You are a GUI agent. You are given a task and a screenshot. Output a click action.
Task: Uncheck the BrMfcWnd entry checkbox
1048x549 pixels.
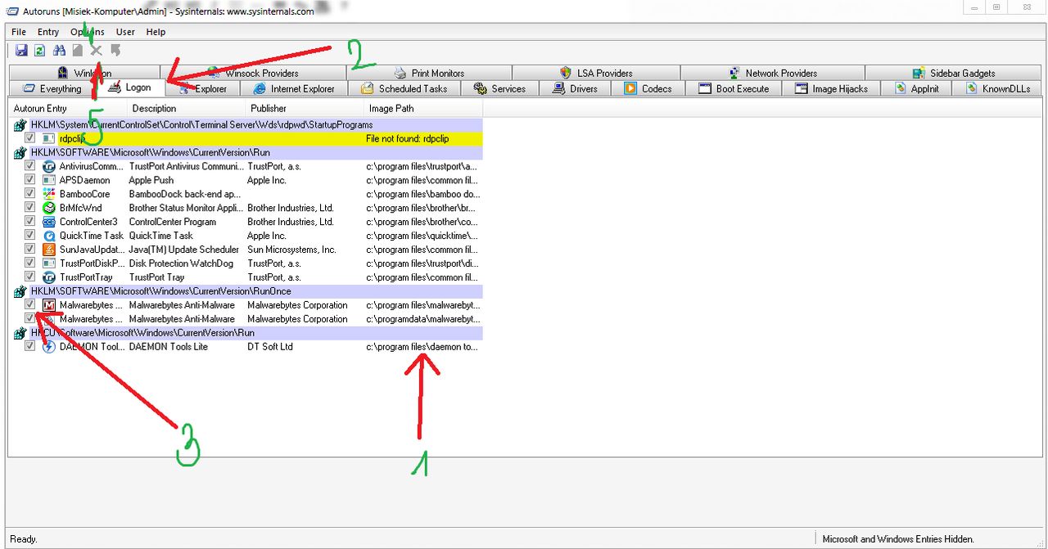coord(30,208)
